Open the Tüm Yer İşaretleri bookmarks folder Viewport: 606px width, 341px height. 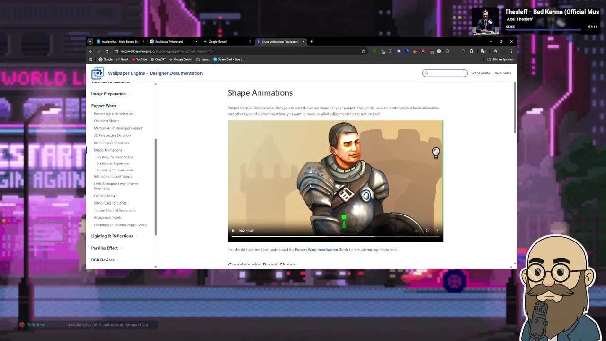pyautogui.click(x=500, y=59)
